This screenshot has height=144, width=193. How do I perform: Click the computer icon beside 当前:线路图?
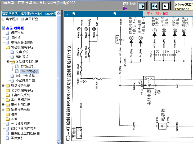(3, 28)
